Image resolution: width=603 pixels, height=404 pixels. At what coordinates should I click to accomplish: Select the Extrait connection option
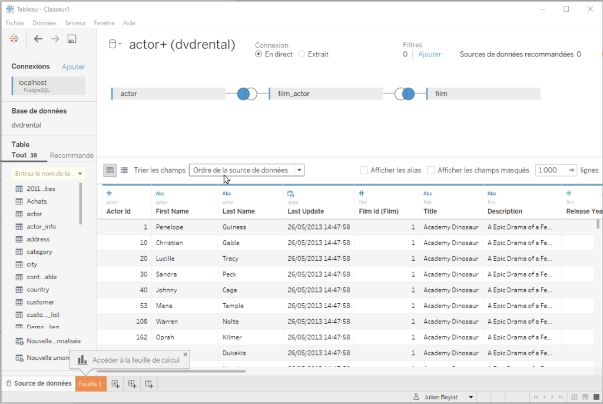pos(302,54)
